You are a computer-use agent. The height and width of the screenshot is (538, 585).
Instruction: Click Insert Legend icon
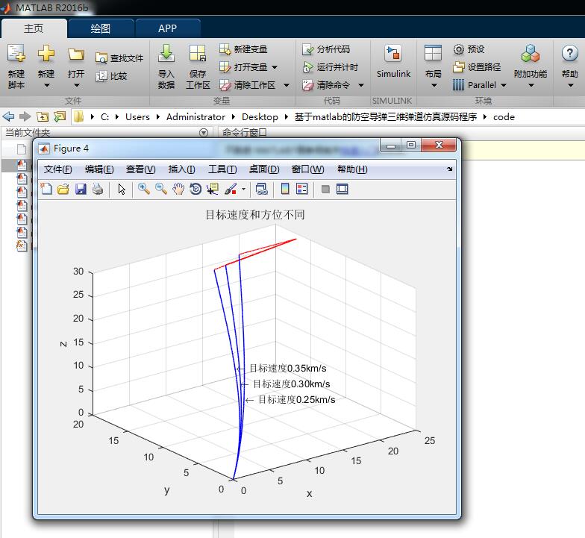(x=301, y=190)
